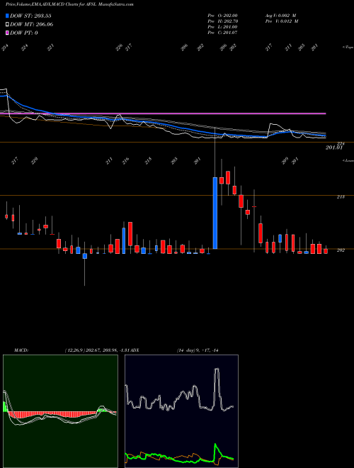The width and height of the screenshot is (354, 468).
Task: Select the DOW ST: 203.55 legend label
Action: [30, 16]
